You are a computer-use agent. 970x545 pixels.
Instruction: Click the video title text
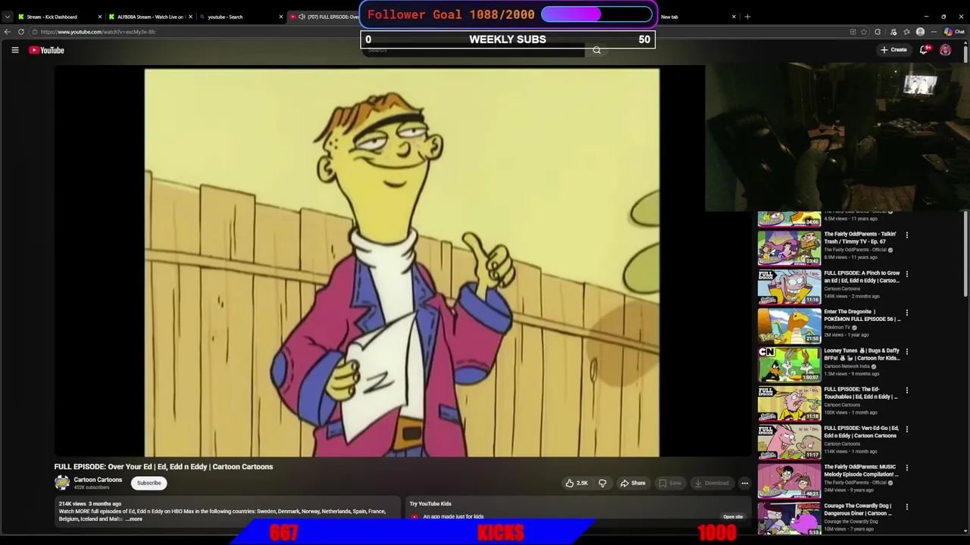coord(164,466)
